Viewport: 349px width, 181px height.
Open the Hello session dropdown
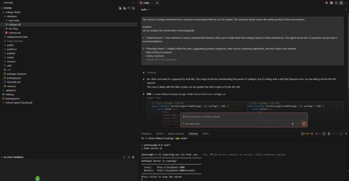[x=145, y=10]
